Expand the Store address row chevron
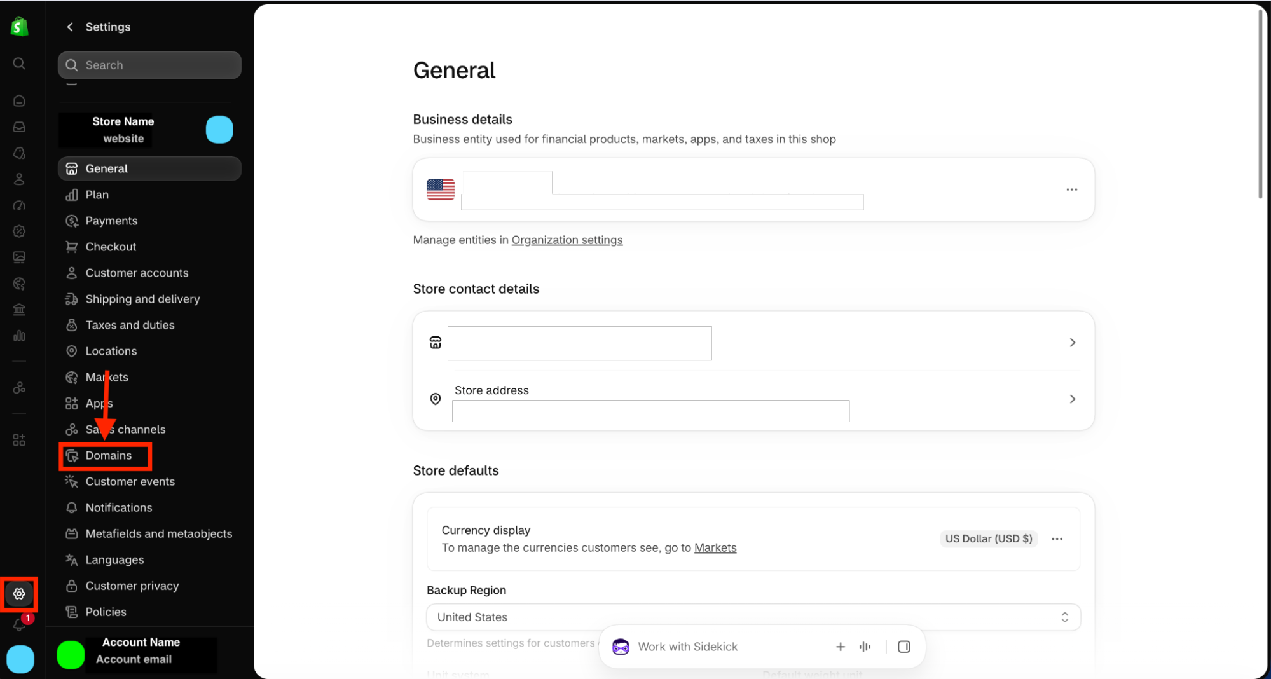The height and width of the screenshot is (679, 1271). 1072,399
